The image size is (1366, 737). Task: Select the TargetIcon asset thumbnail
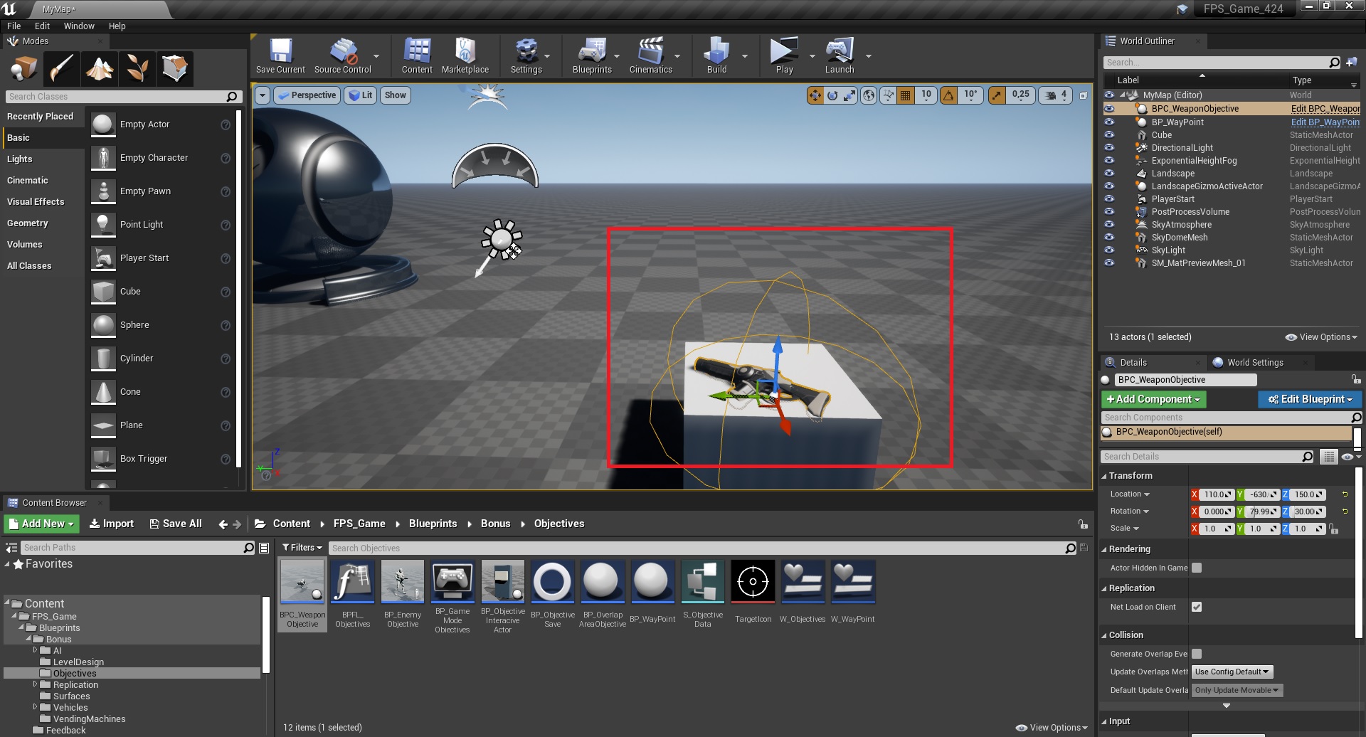(x=753, y=582)
